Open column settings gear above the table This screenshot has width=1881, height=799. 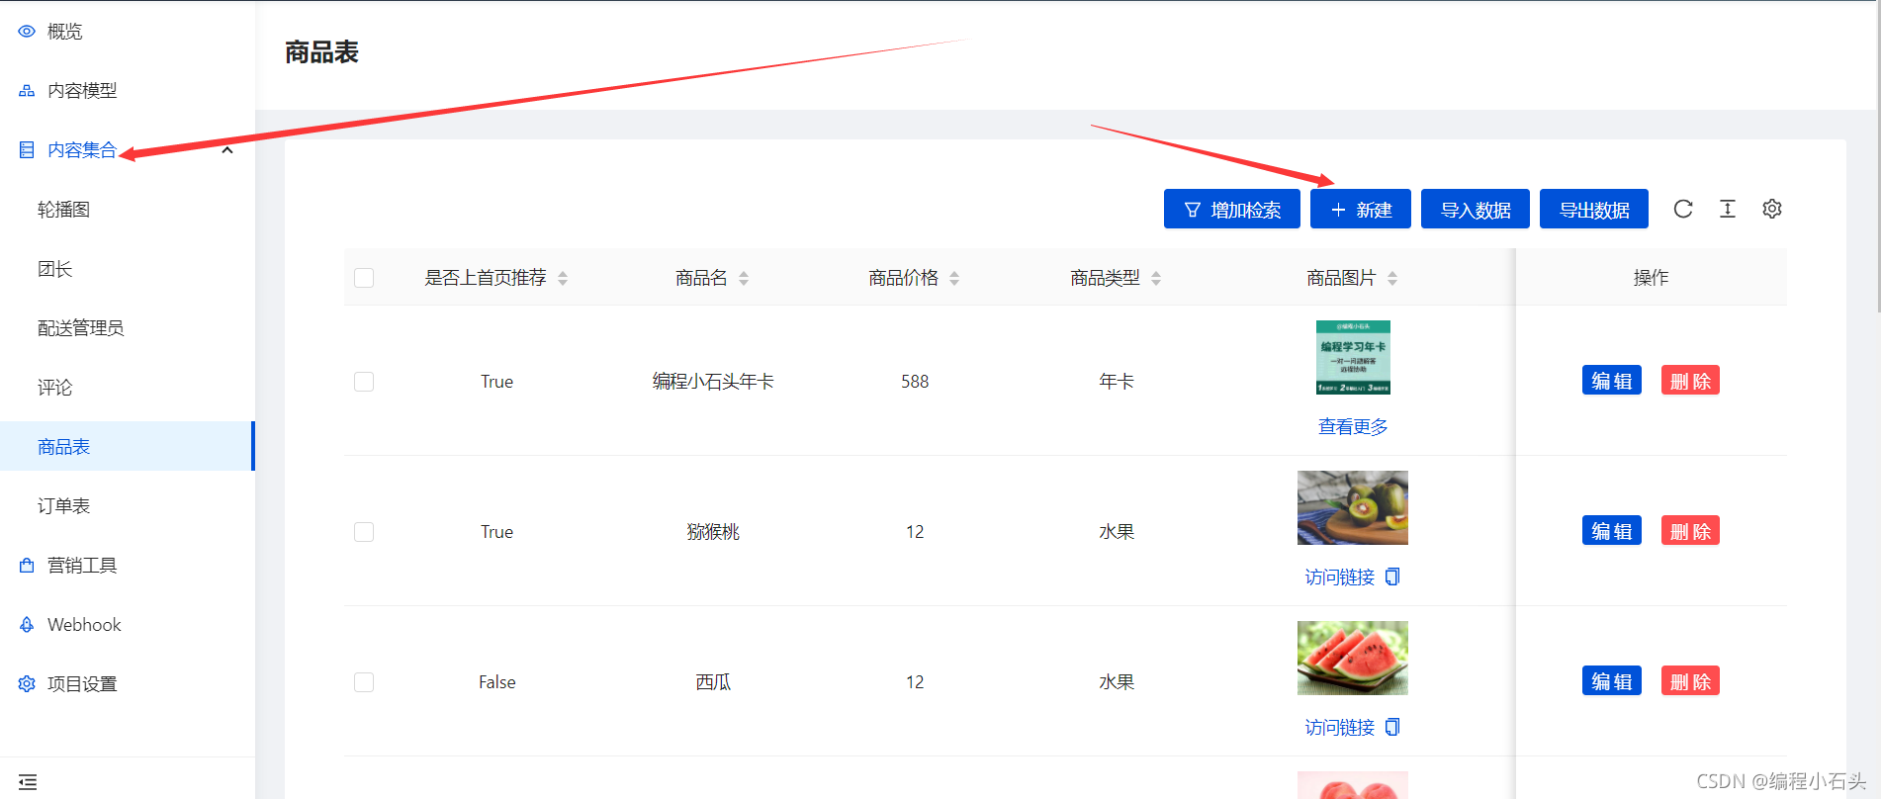coord(1772,209)
